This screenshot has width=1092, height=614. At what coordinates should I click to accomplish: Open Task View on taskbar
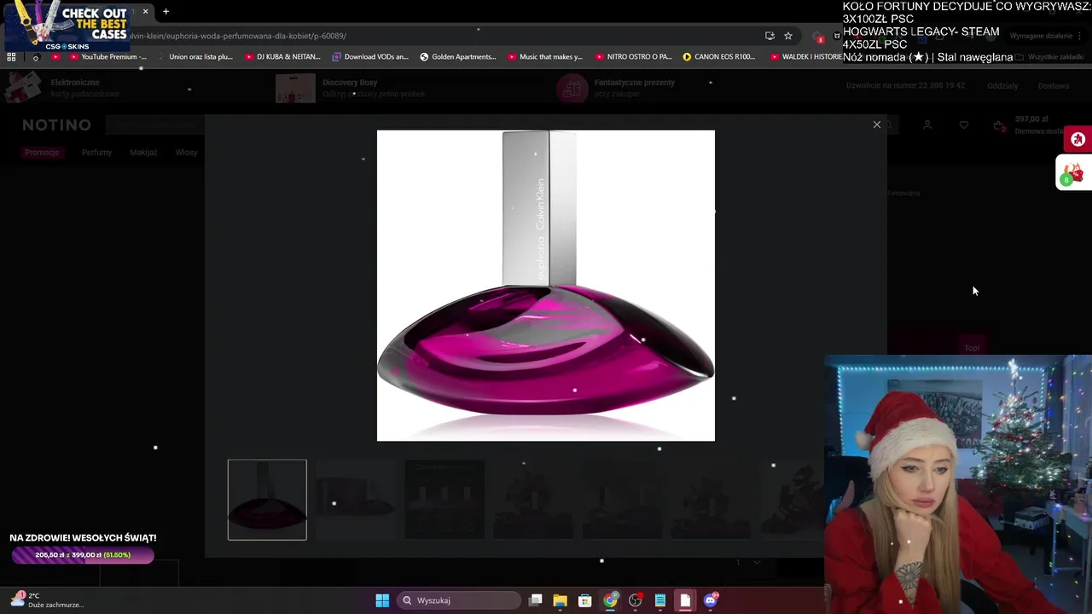pos(536,600)
